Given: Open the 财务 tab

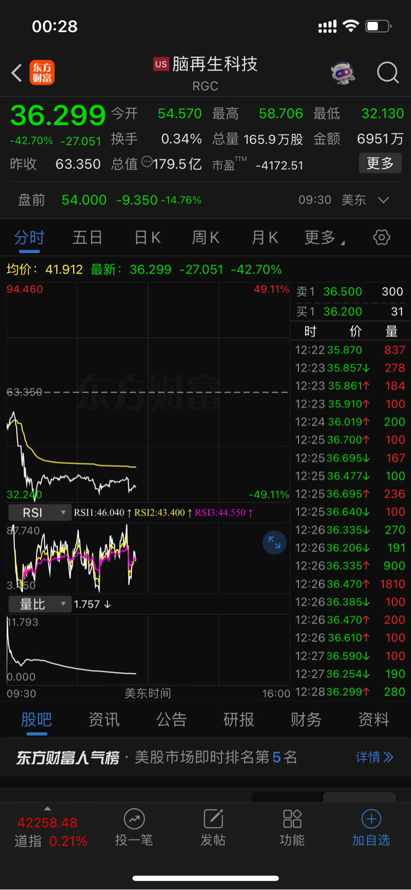Looking at the screenshot, I should [306, 719].
